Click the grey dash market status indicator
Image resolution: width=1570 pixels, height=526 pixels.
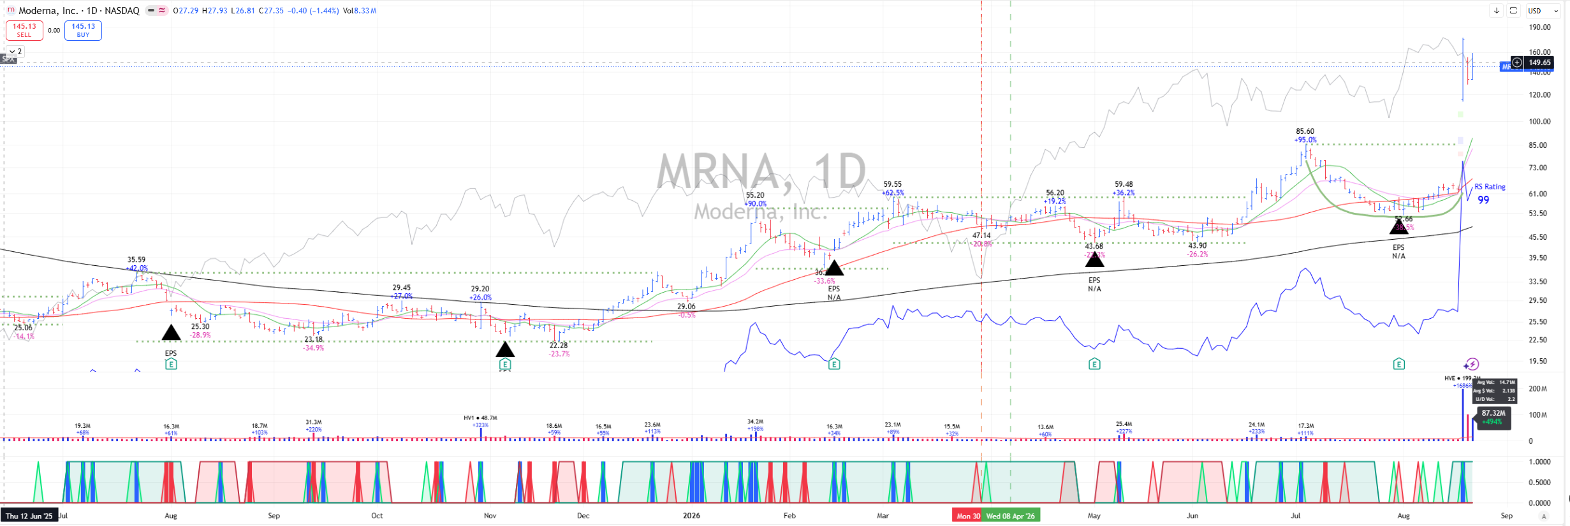coord(150,11)
